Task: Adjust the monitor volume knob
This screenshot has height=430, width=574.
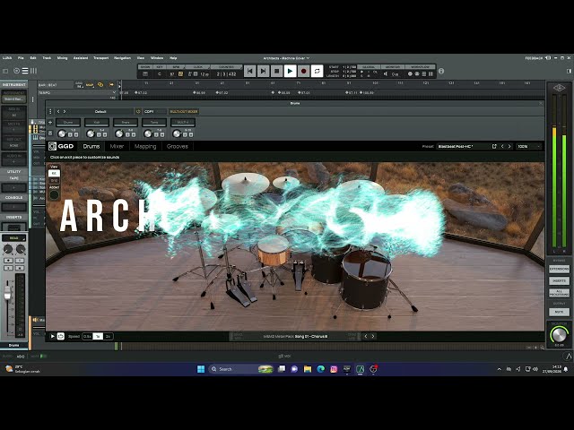Action: (559, 334)
